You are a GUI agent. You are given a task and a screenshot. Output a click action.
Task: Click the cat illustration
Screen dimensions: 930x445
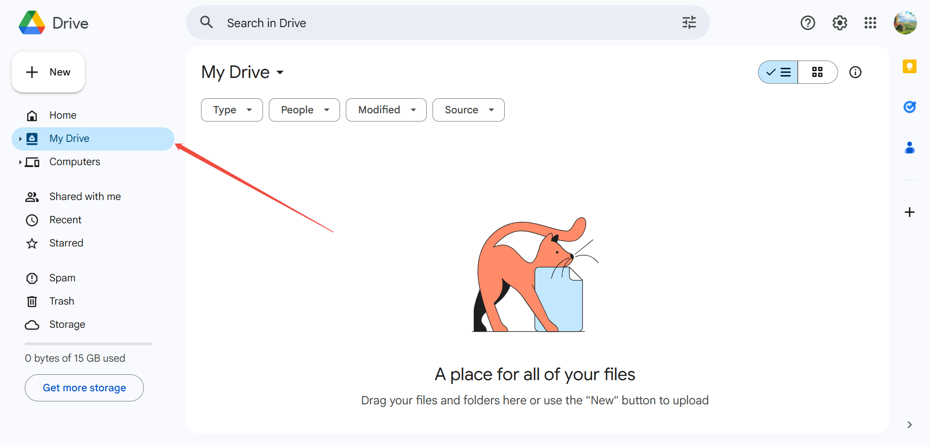[x=535, y=275]
